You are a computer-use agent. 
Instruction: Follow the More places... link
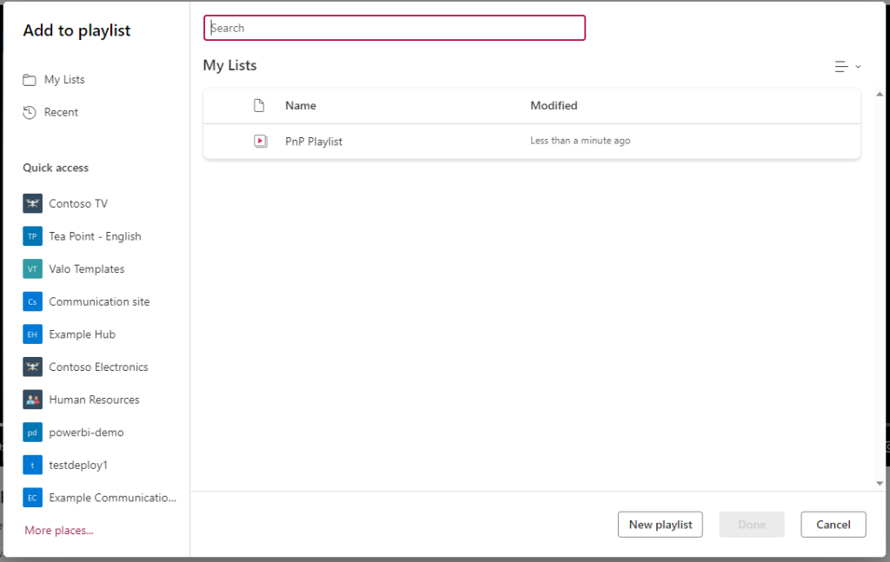pos(59,530)
